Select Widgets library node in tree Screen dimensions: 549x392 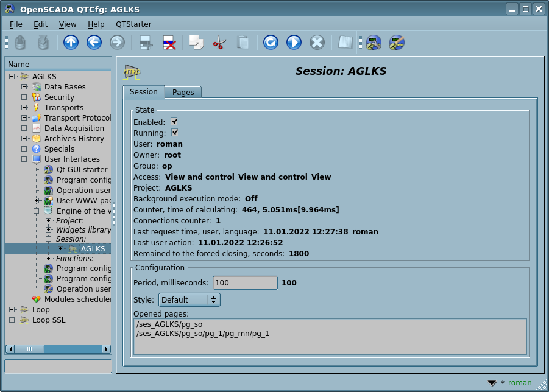[x=83, y=229]
